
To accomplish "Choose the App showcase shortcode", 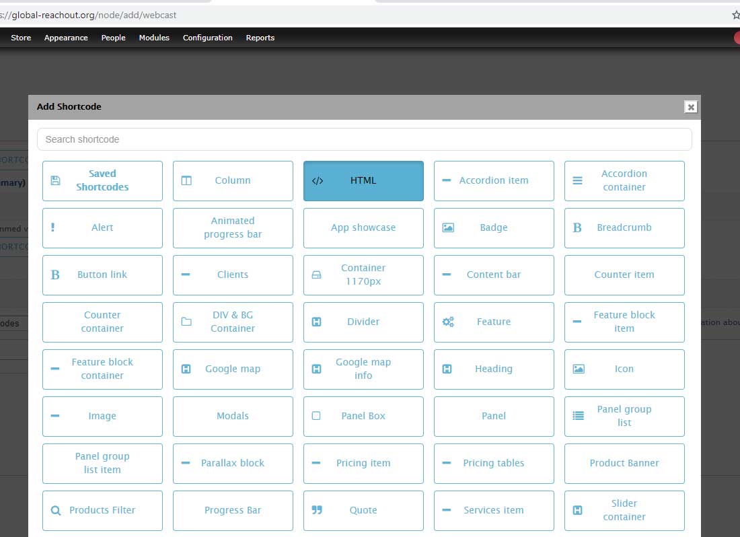I will point(363,228).
